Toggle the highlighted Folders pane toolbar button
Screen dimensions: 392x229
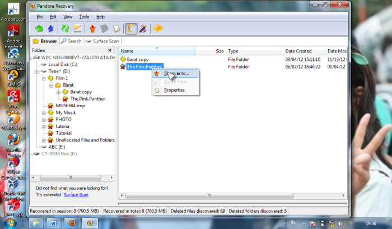[x=131, y=28]
